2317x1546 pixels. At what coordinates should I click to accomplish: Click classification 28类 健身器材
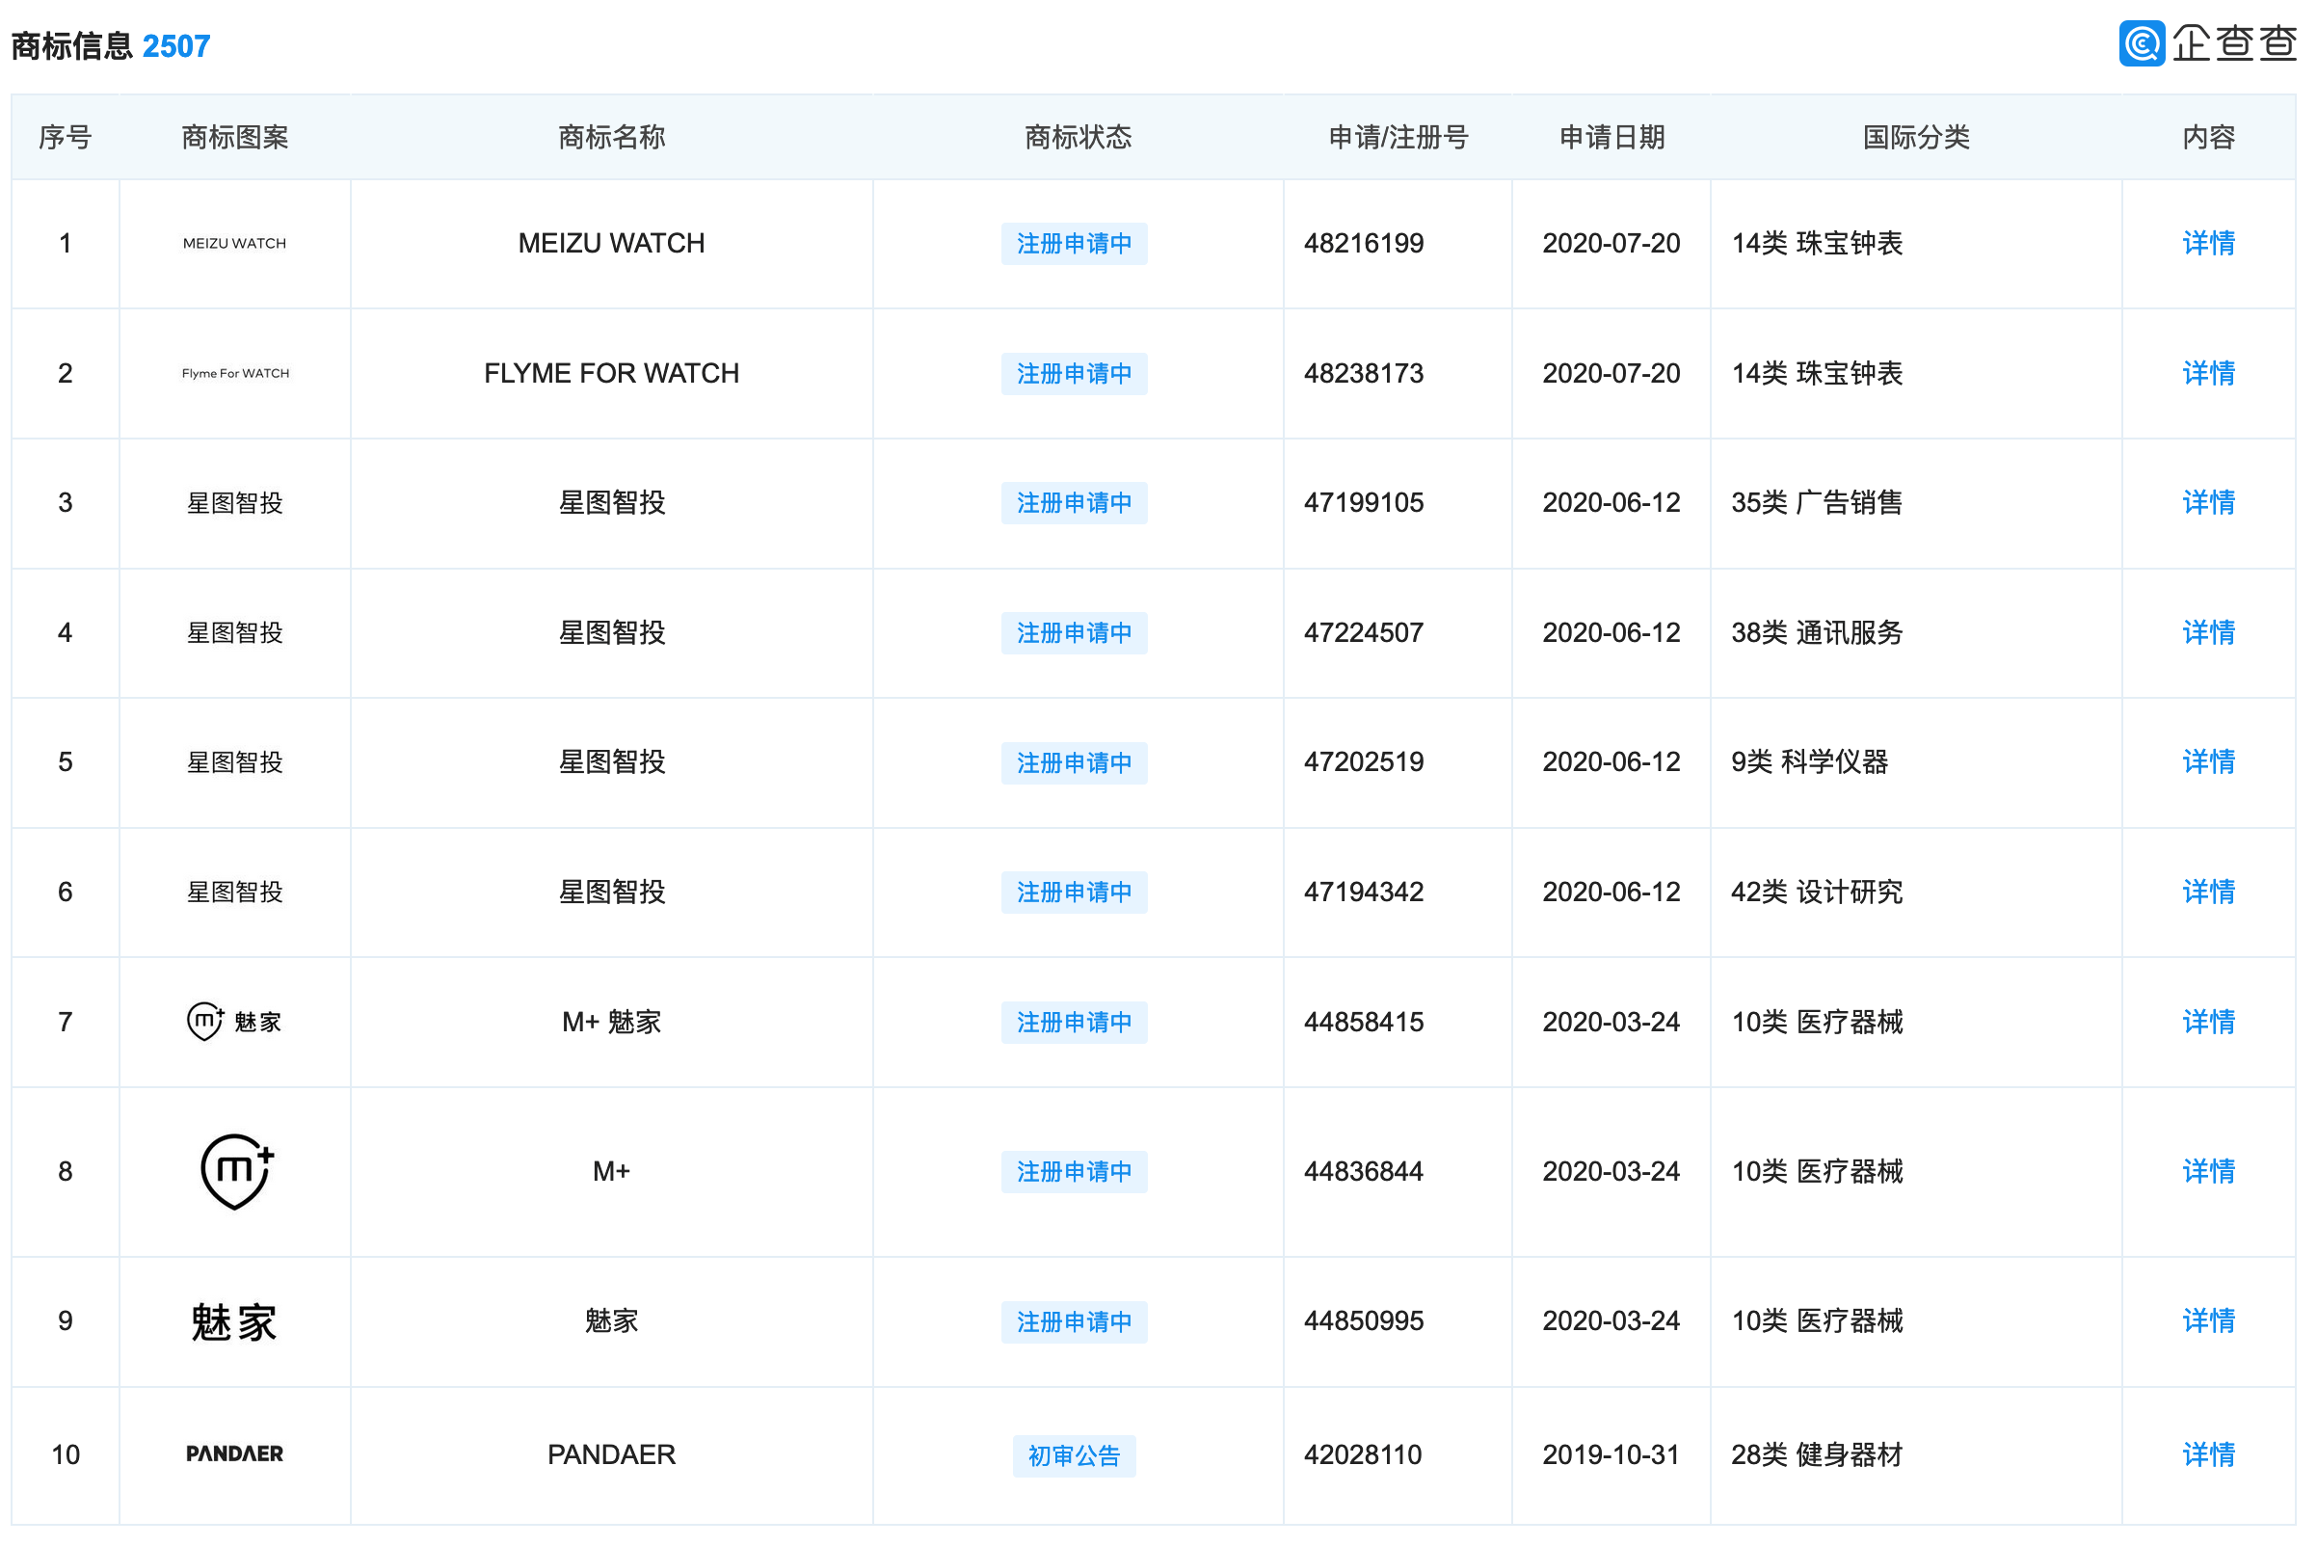coord(1816,1454)
